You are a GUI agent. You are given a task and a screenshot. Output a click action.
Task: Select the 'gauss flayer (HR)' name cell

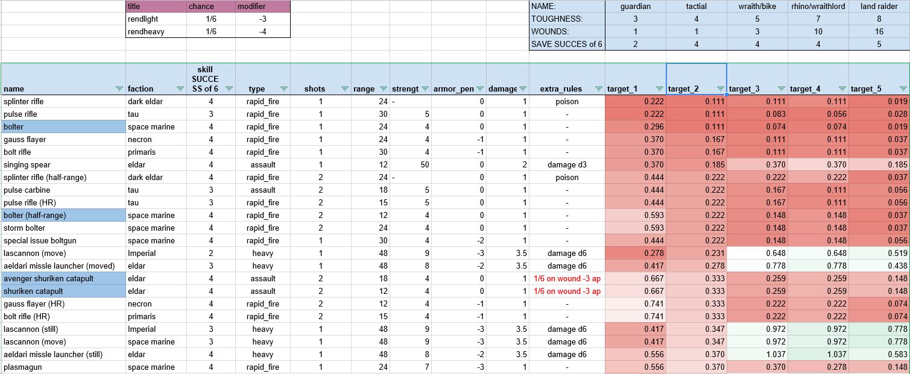(x=63, y=304)
